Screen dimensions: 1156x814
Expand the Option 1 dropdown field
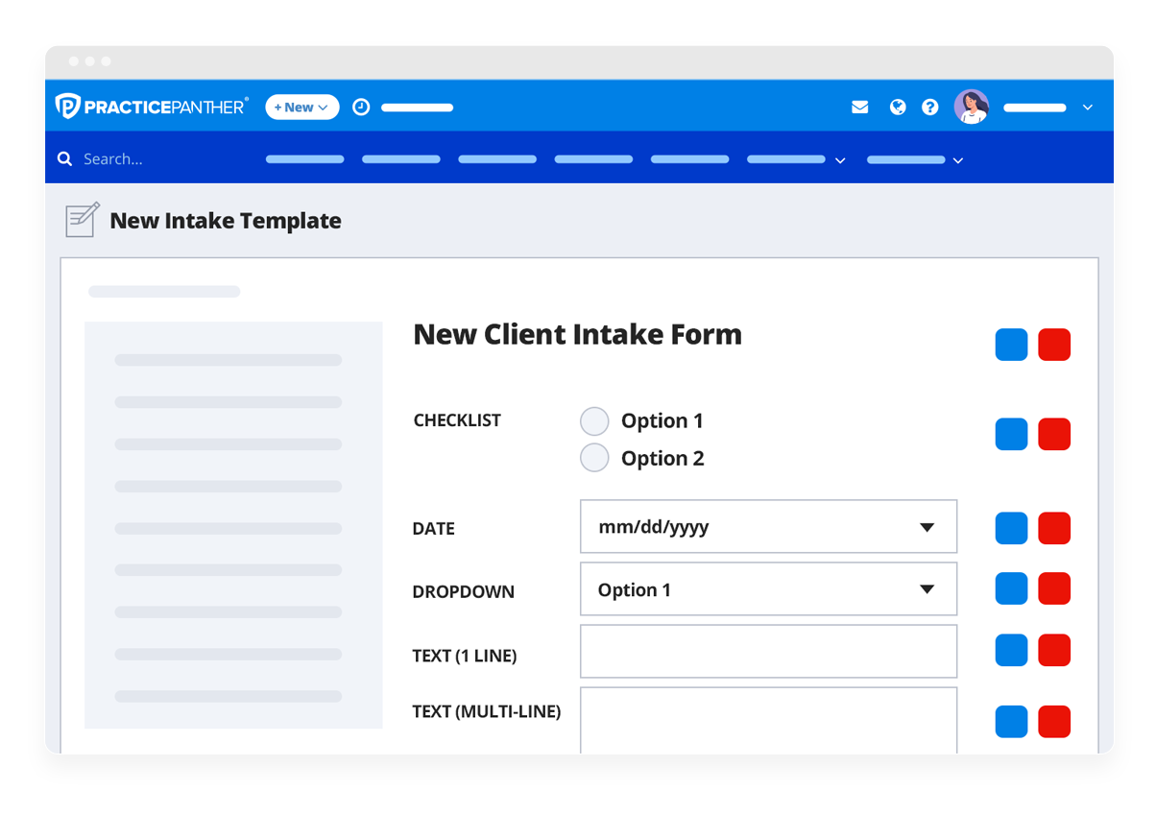click(x=927, y=589)
